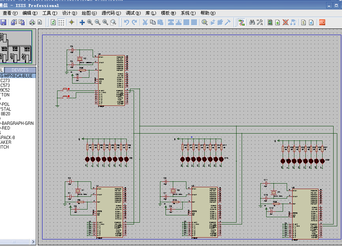This screenshot has height=246, width=342.
Task: Click the Block Rotate icon
Action: click(x=186, y=22)
